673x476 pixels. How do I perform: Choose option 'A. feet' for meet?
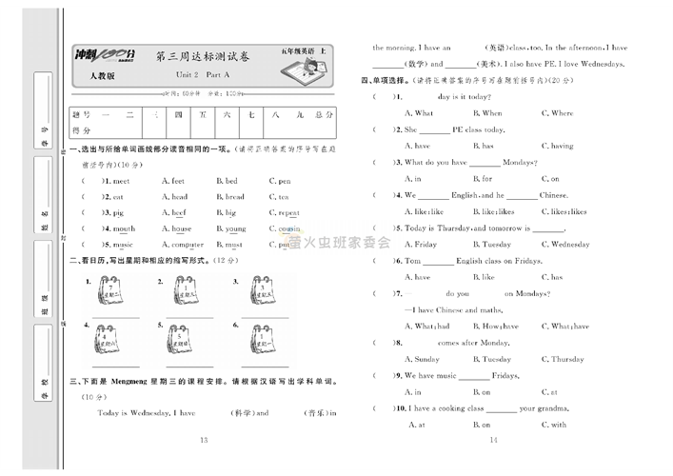pyautogui.click(x=173, y=181)
